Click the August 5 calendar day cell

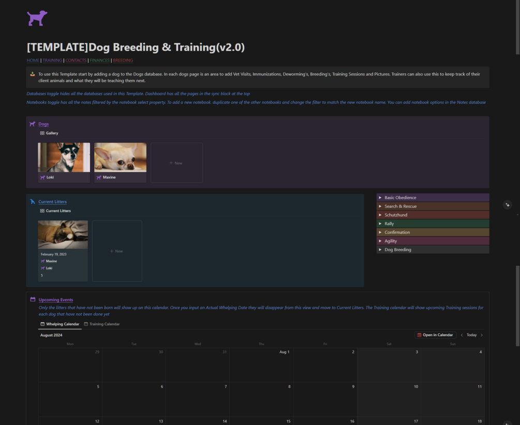[70, 400]
